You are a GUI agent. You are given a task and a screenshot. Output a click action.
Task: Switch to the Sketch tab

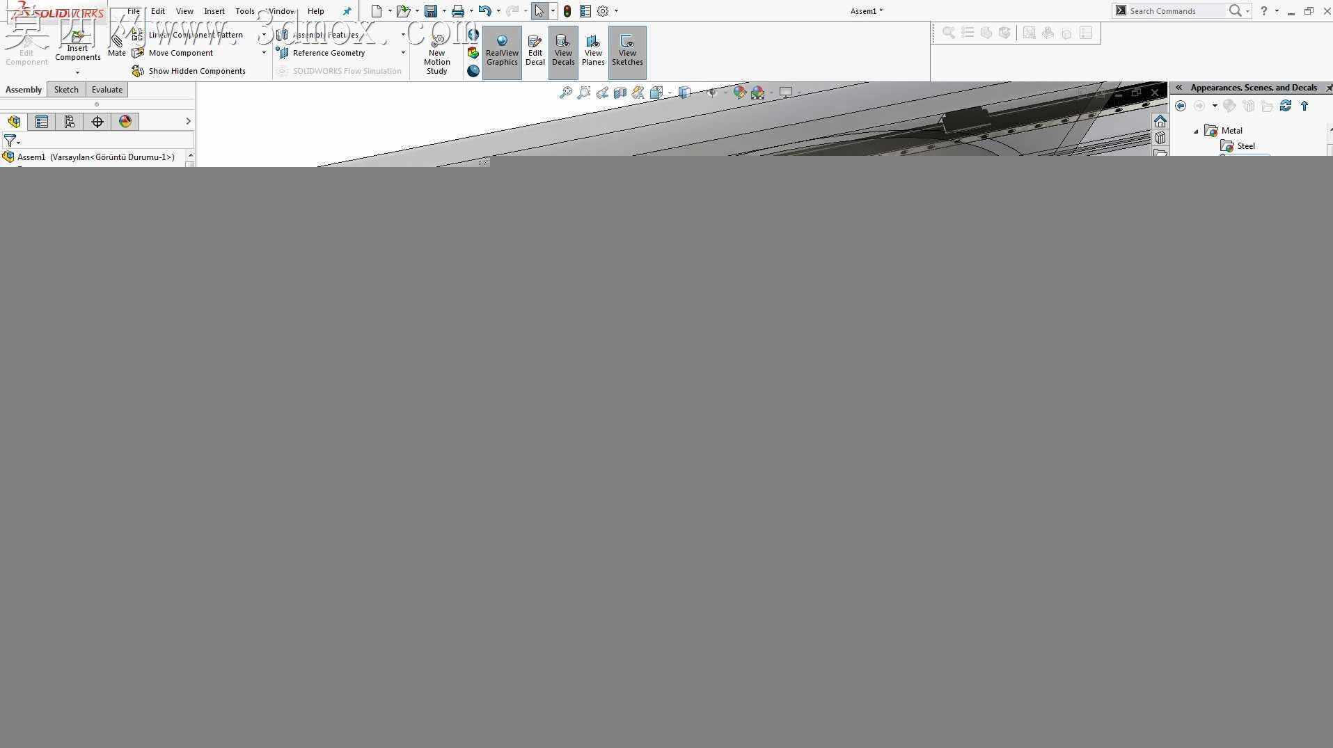(66, 90)
